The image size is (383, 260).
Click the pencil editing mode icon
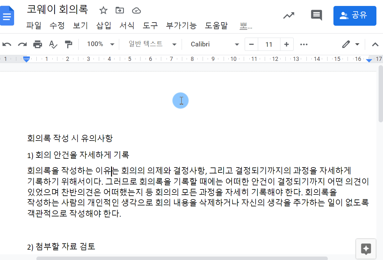click(346, 44)
